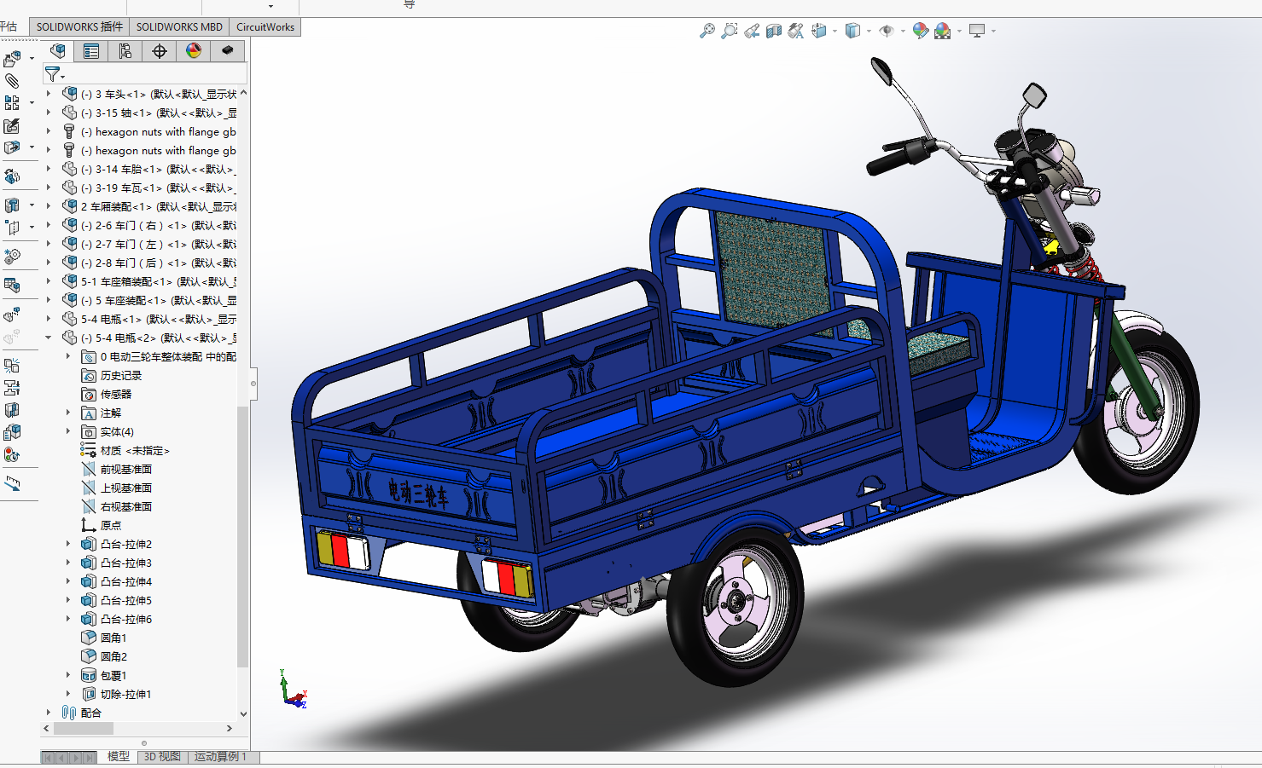Click the Measure tool in left toolbar
Image resolution: width=1262 pixels, height=768 pixels.
(12, 483)
